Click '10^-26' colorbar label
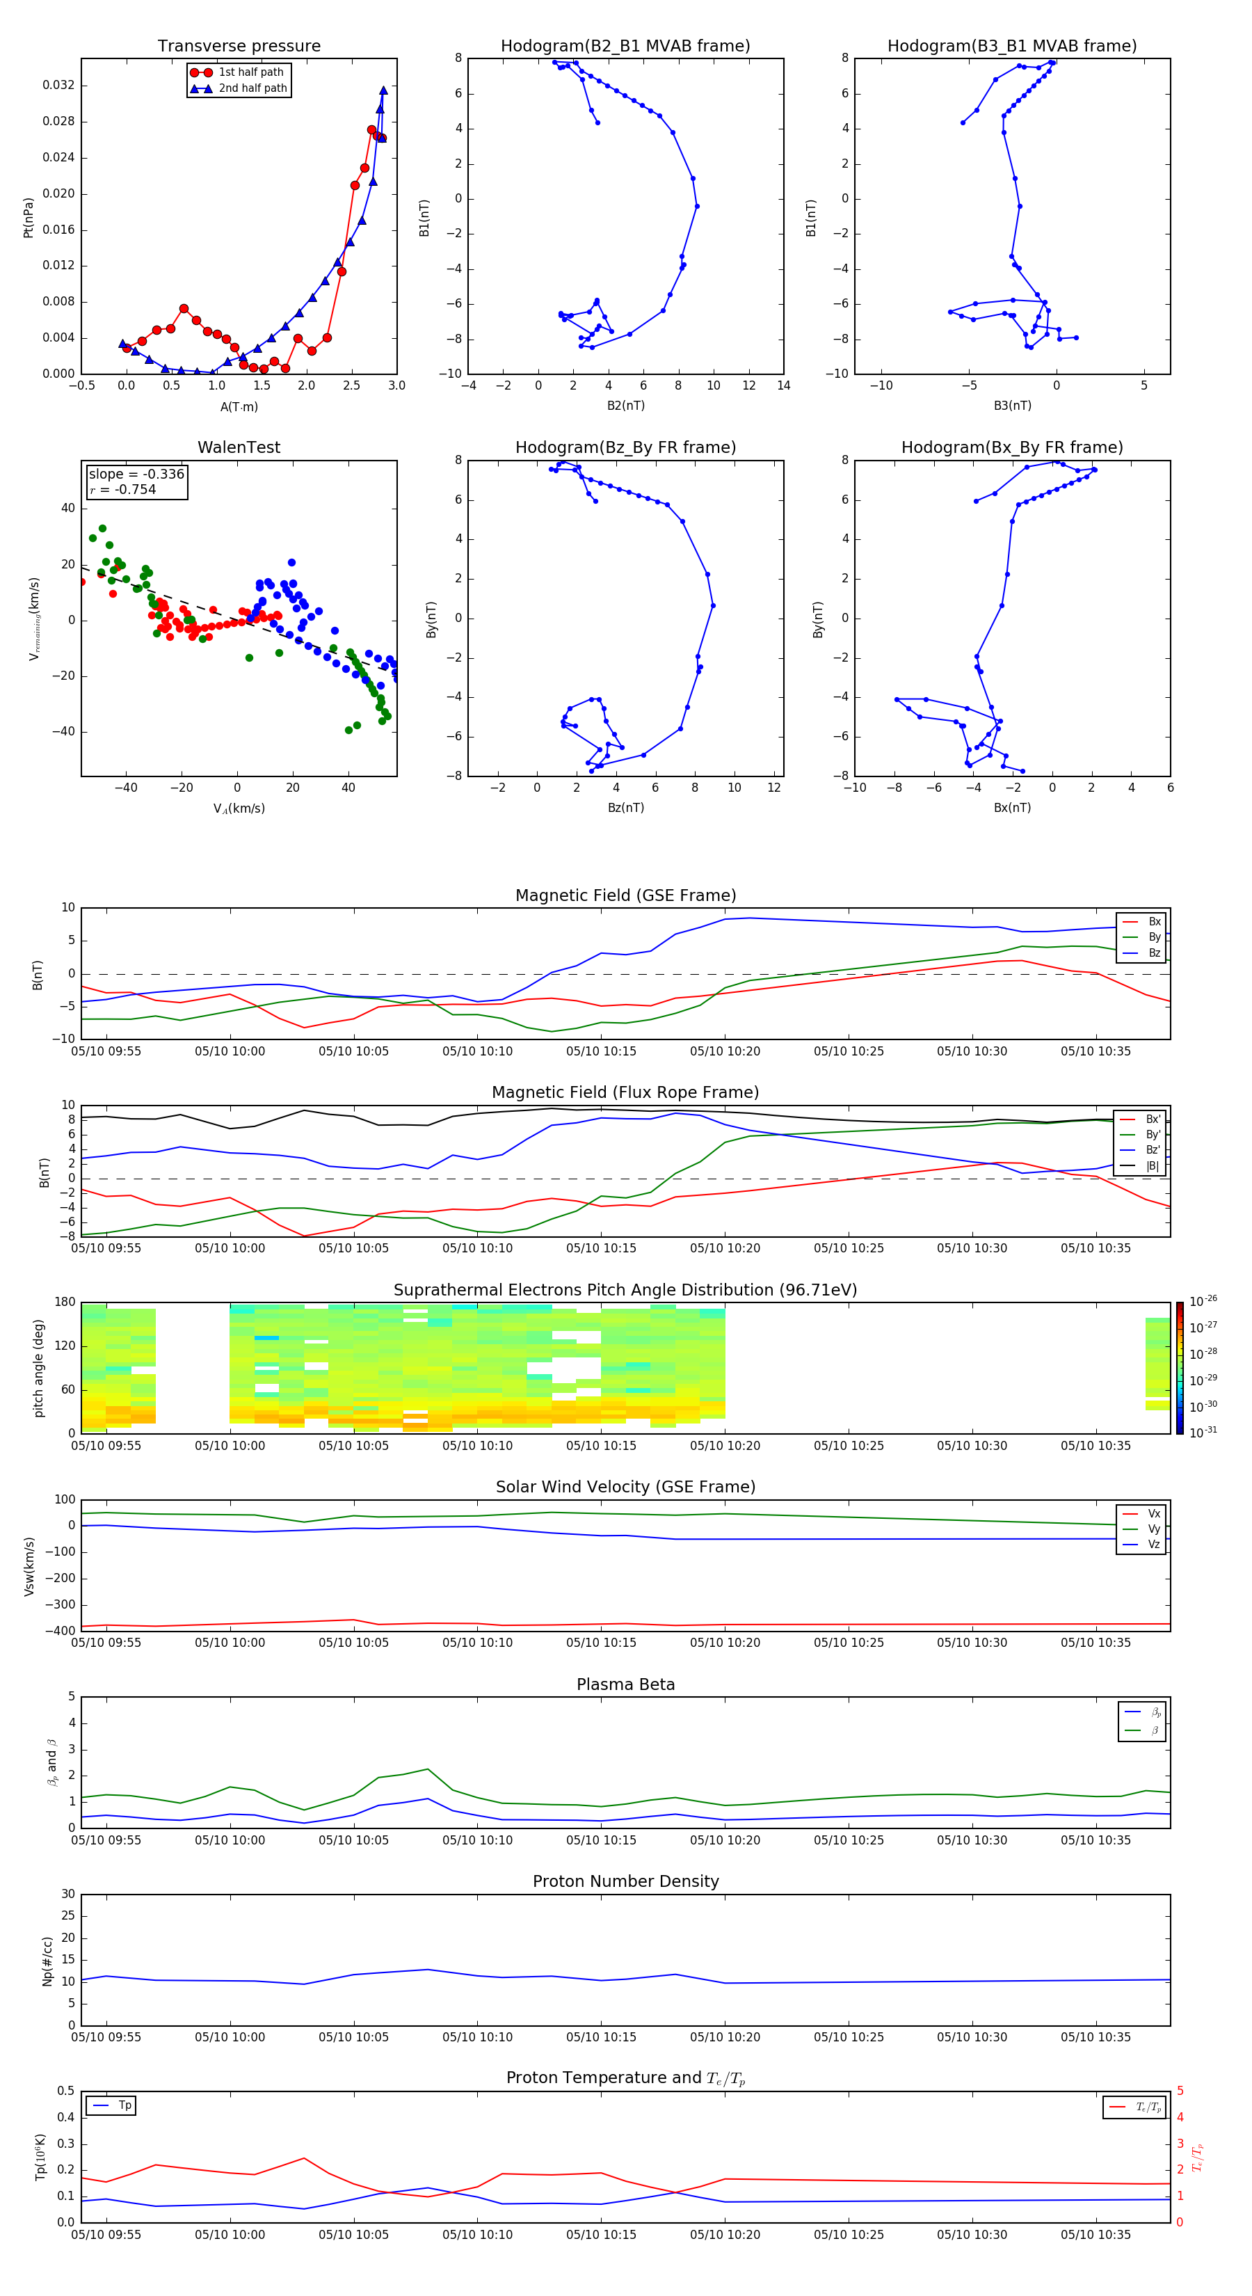 coord(1202,1301)
